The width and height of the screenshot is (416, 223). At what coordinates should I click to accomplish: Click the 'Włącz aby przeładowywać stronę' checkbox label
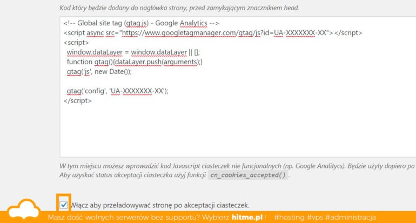(x=160, y=205)
